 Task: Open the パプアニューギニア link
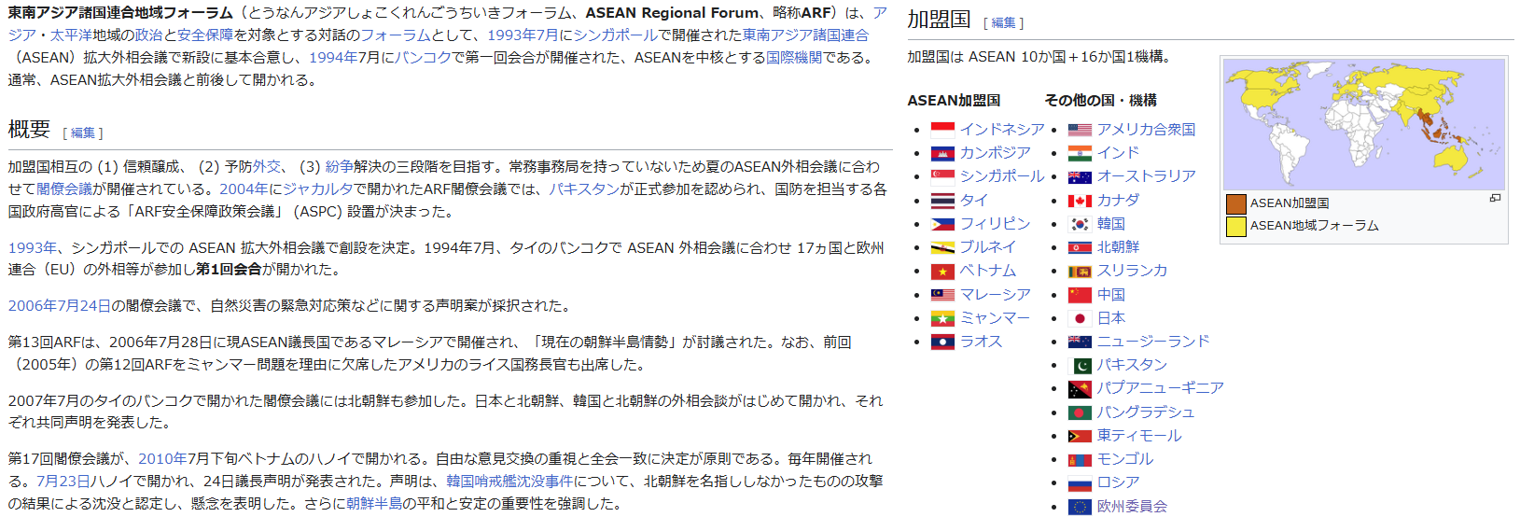pos(1160,388)
